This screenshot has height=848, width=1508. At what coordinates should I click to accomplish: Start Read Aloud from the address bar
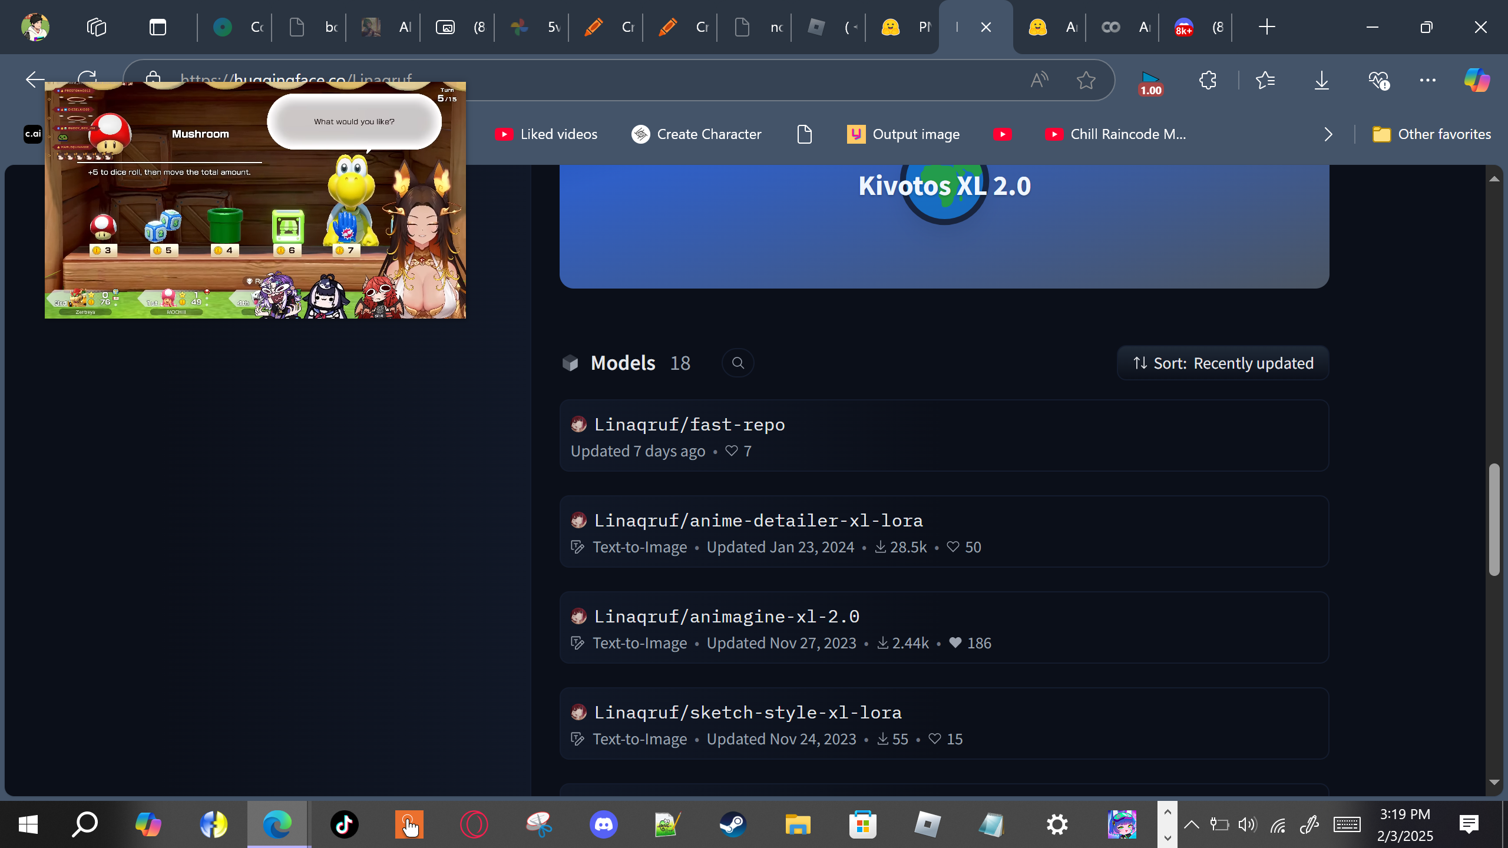(1040, 79)
